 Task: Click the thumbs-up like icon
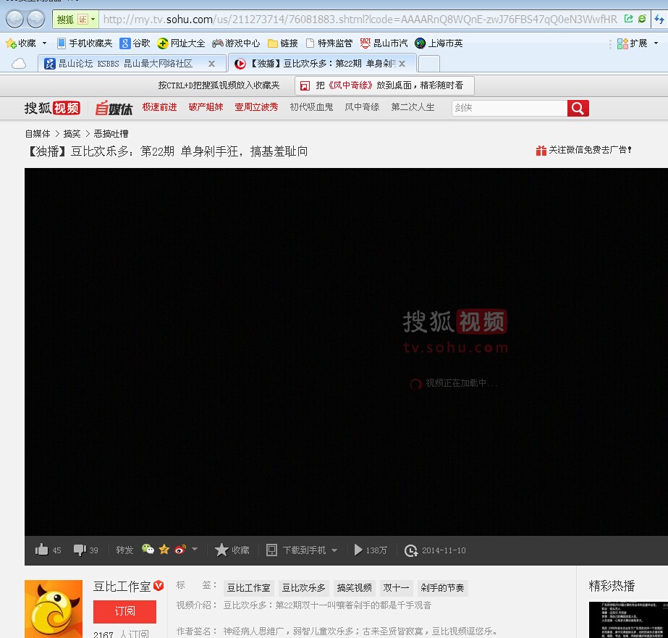(x=42, y=550)
